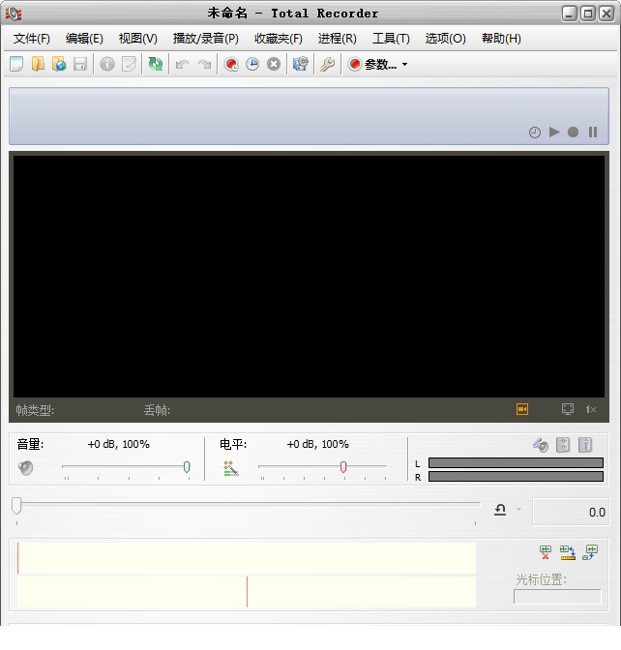Expand the 参数... dropdown arrow
621x650 pixels.
click(404, 64)
